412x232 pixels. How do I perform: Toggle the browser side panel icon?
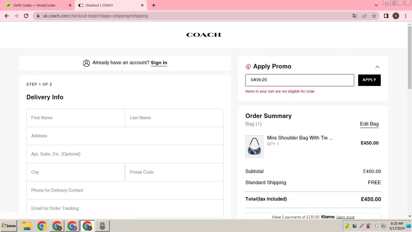386,16
